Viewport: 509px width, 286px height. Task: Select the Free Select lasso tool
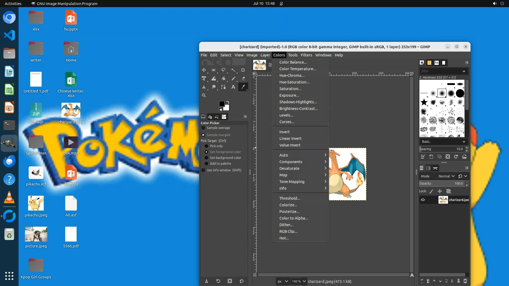coord(223,70)
